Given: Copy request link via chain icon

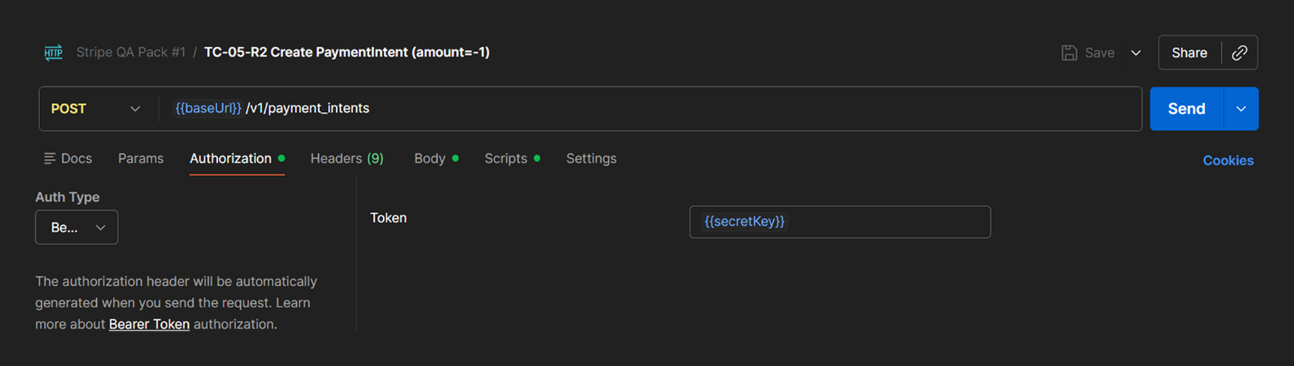Looking at the screenshot, I should (x=1239, y=52).
